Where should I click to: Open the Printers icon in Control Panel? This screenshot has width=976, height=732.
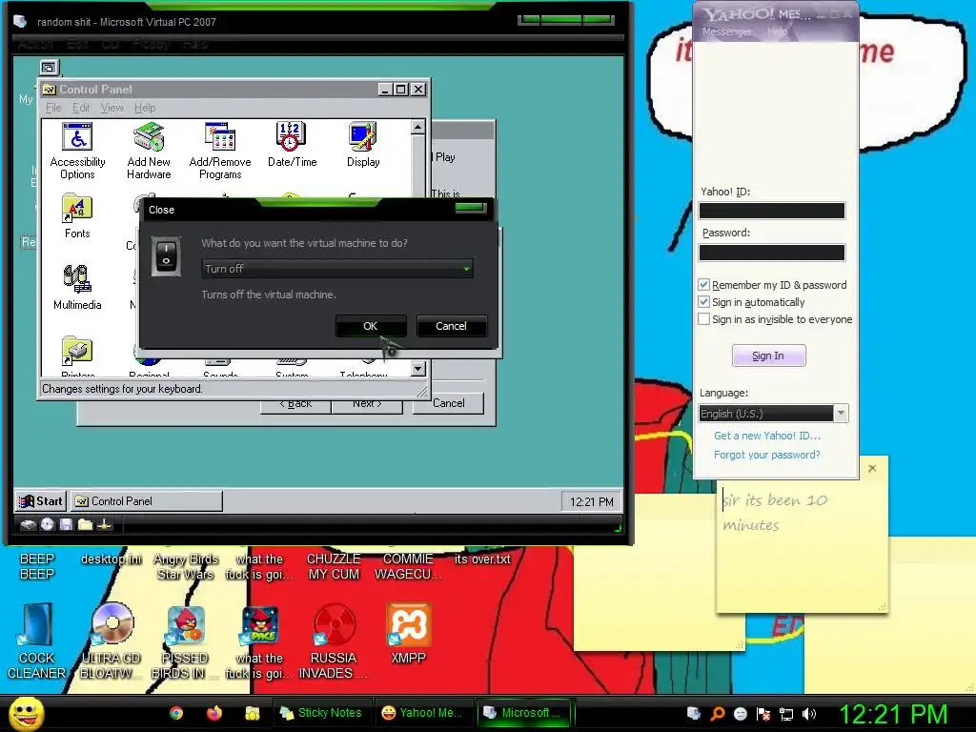click(x=77, y=356)
